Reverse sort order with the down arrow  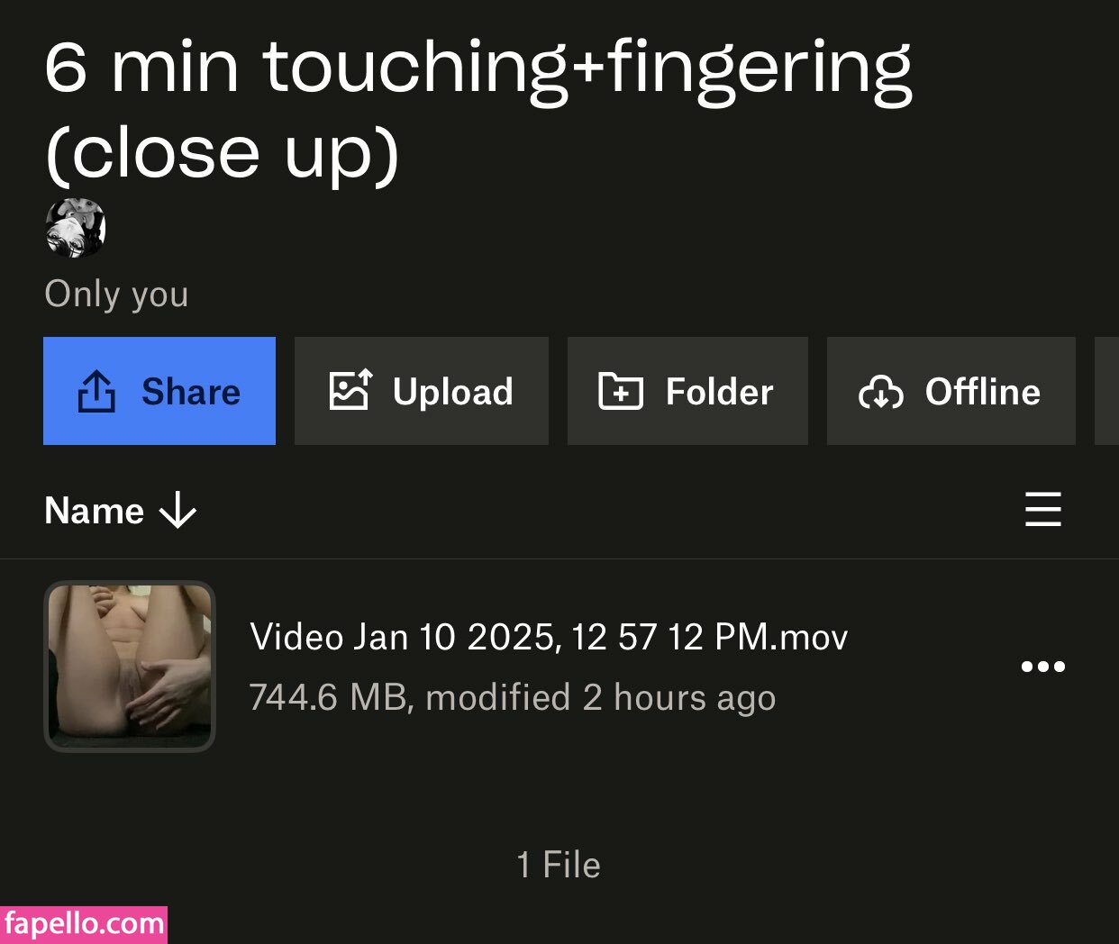[x=177, y=511]
